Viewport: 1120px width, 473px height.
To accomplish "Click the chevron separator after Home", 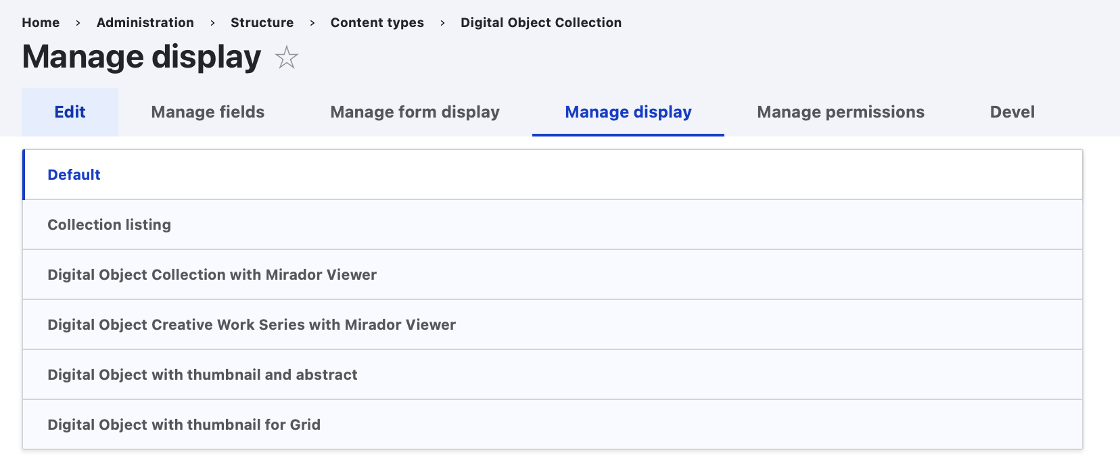I will [78, 23].
